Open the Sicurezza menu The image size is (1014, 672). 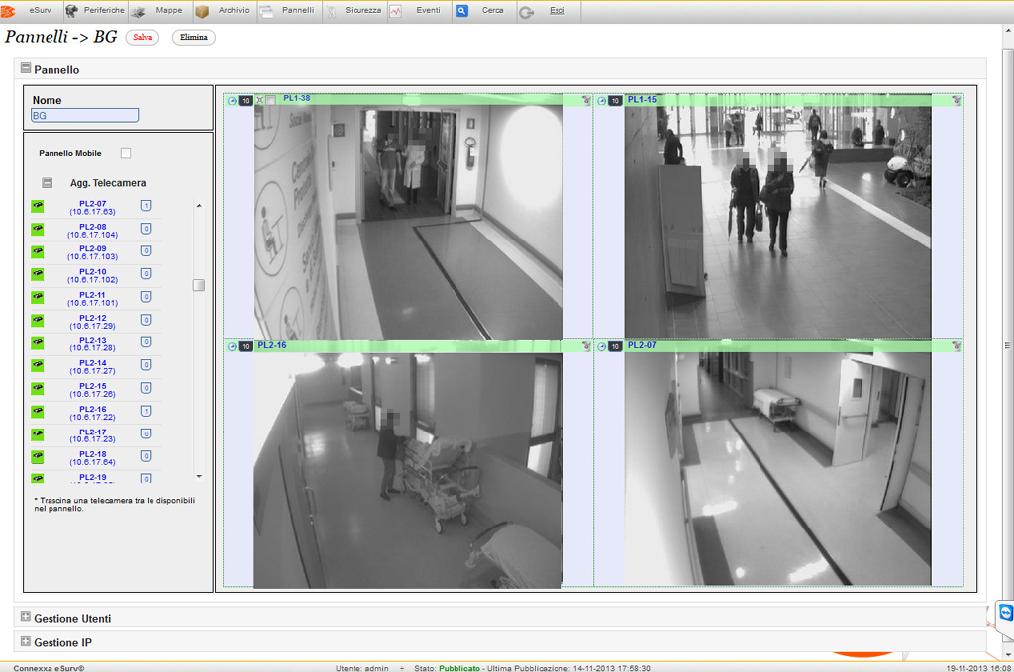(361, 11)
